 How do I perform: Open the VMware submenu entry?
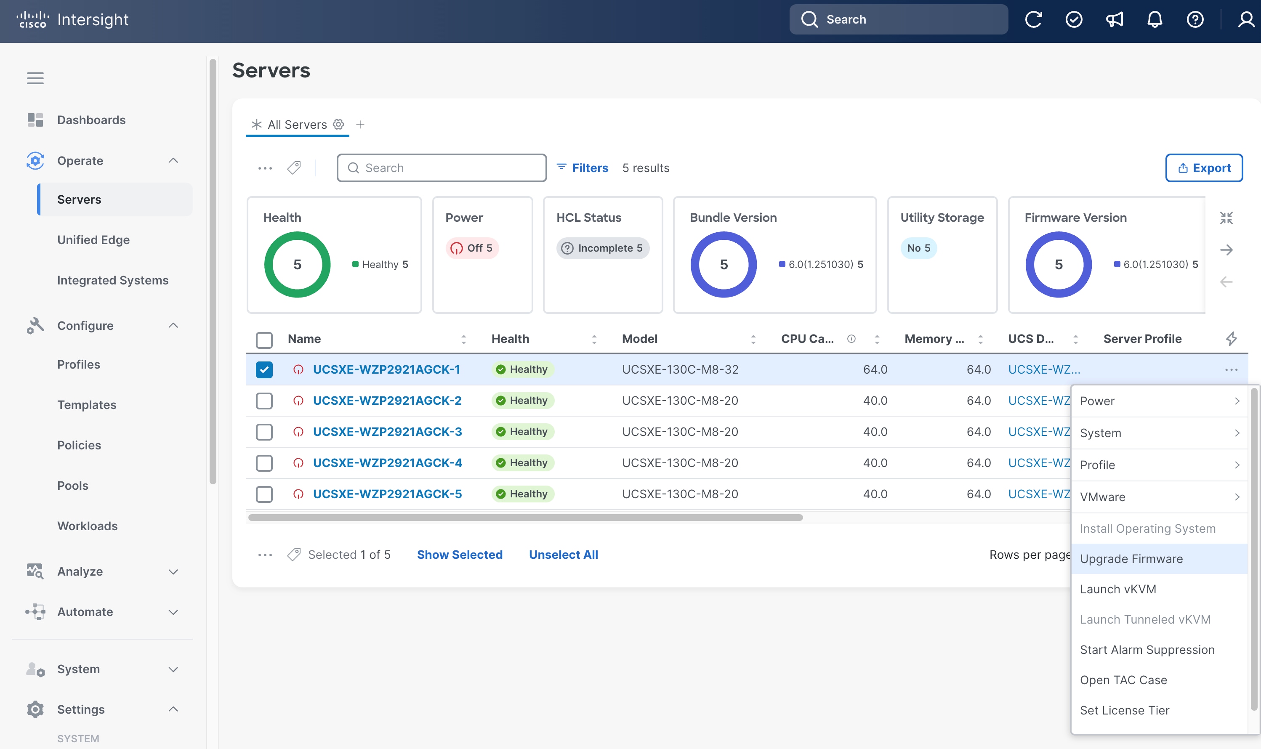point(1160,497)
